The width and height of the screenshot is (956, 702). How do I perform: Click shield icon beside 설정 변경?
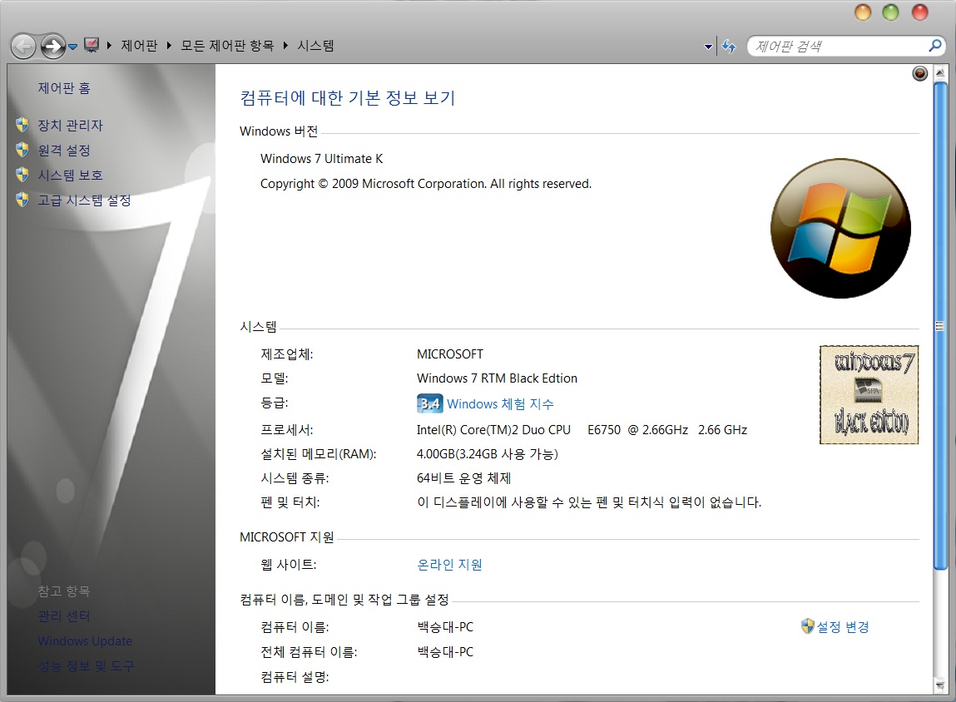coord(807,626)
